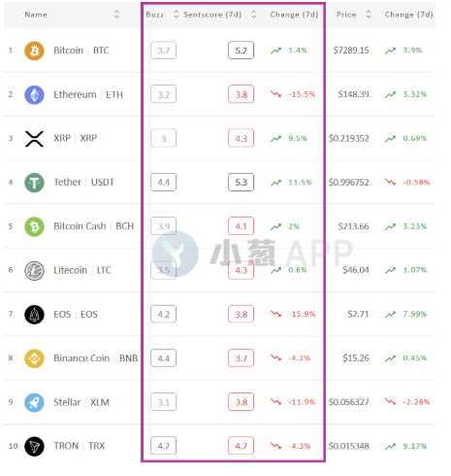The height and width of the screenshot is (476, 451).
Task: Open the Bitcoin | BTC name link
Action: [81, 51]
